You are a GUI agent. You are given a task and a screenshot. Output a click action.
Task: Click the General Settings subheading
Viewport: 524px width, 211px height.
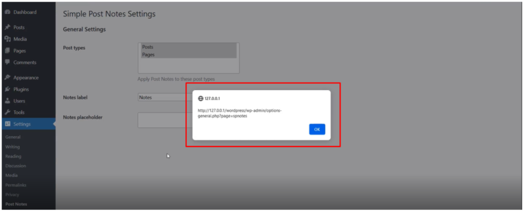pyautogui.click(x=84, y=29)
